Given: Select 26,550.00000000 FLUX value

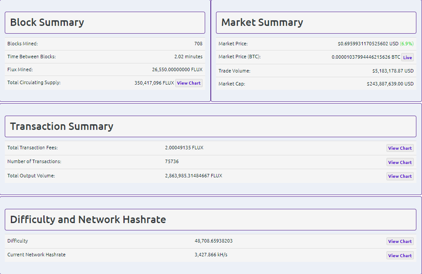Looking at the screenshot, I should pyautogui.click(x=177, y=69).
